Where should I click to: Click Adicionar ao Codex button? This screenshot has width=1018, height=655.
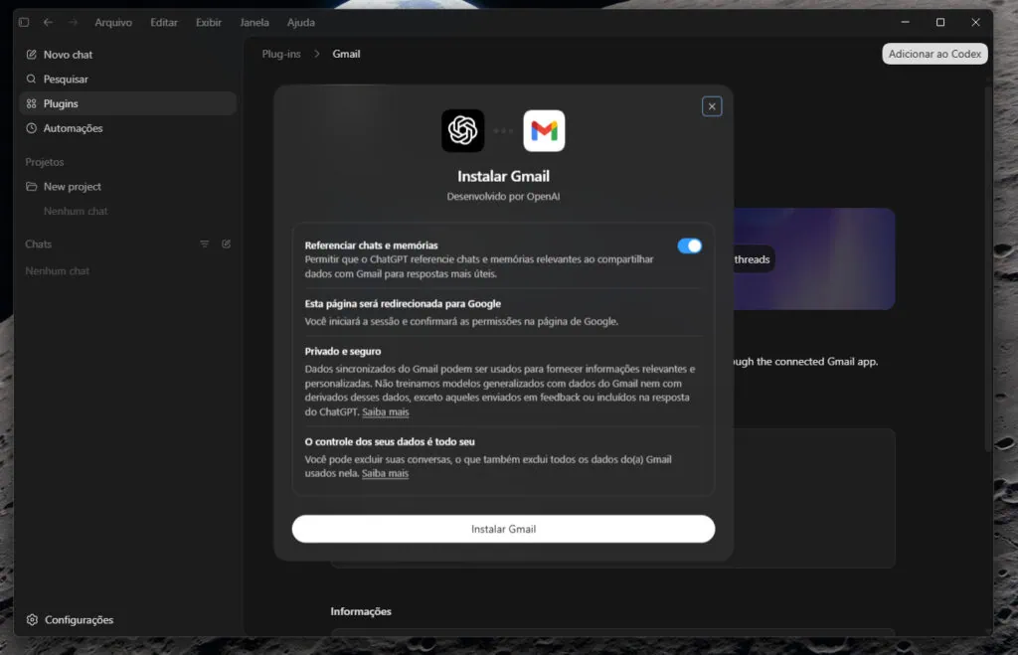(x=934, y=54)
